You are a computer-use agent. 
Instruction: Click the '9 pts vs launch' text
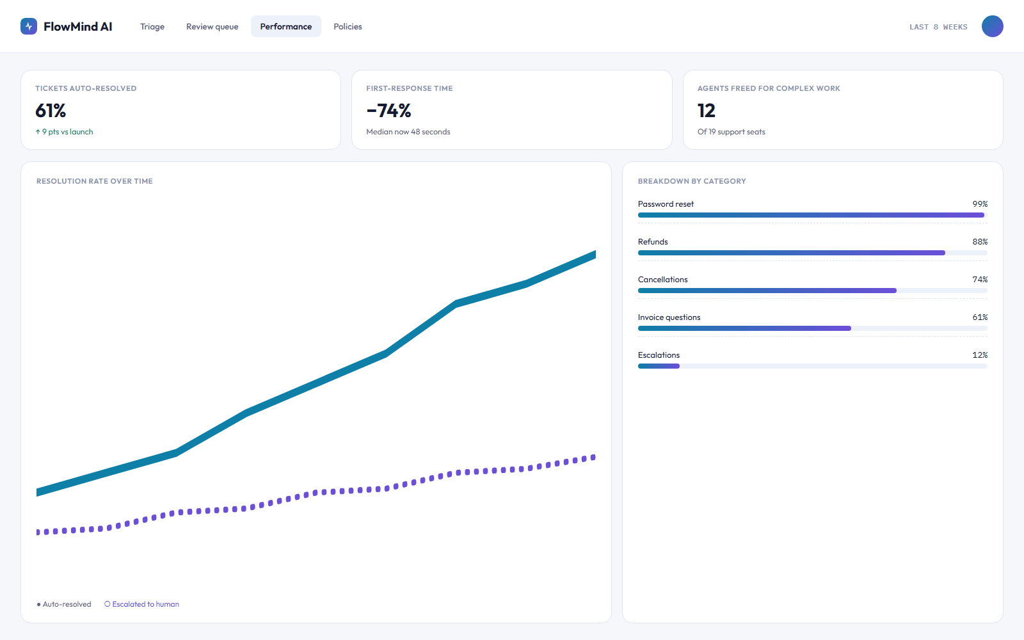tap(64, 132)
